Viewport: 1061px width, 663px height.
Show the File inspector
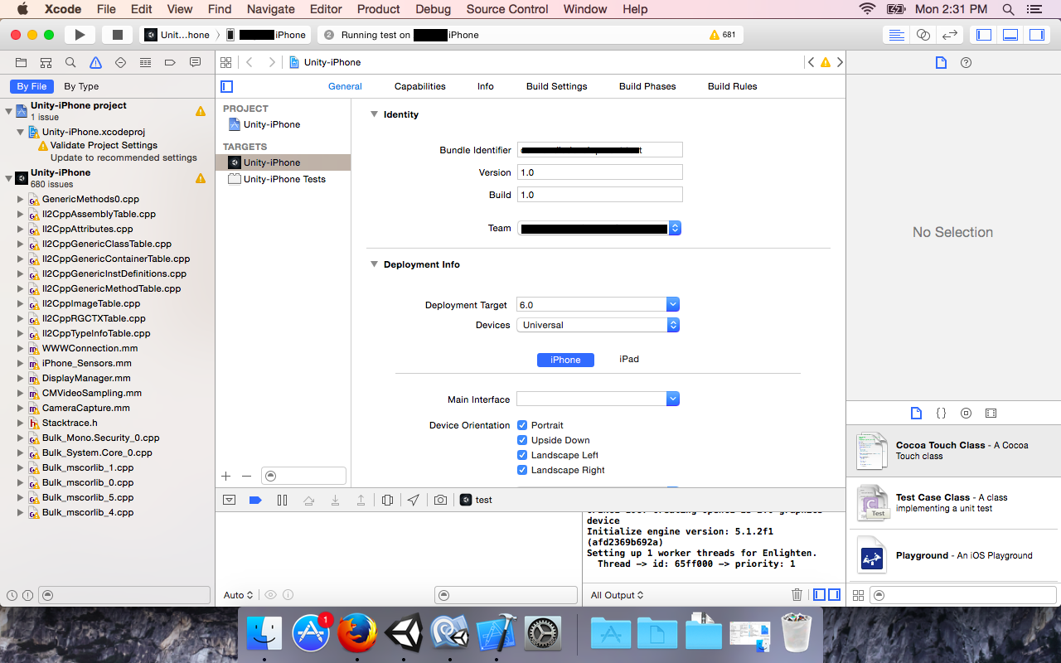click(x=941, y=62)
